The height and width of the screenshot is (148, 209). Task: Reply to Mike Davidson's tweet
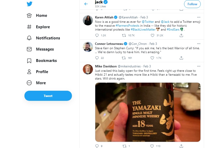click(x=97, y=146)
